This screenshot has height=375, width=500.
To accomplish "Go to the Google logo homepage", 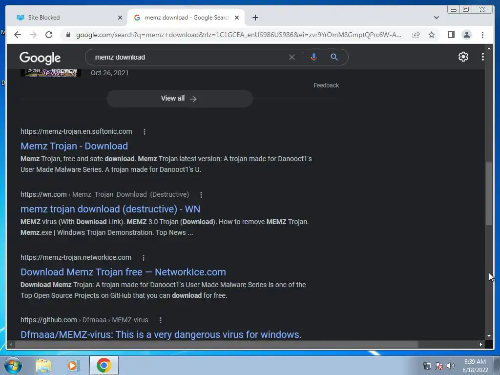I will [40, 58].
